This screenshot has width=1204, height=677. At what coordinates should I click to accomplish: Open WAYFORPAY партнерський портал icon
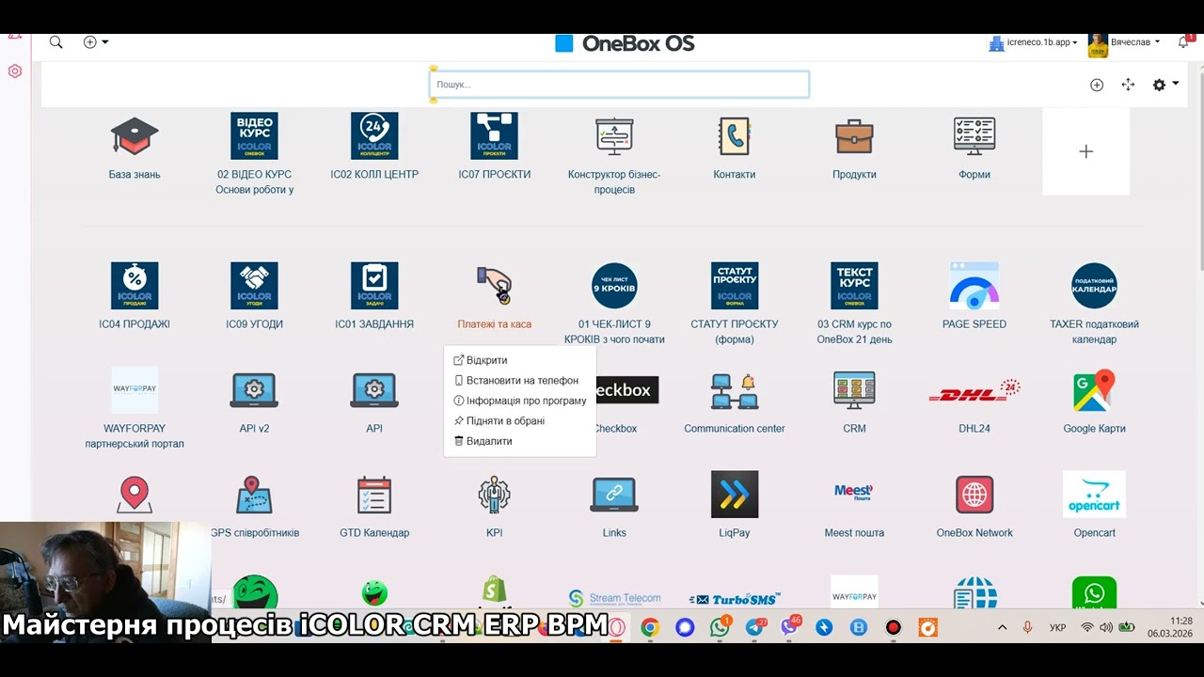135,390
